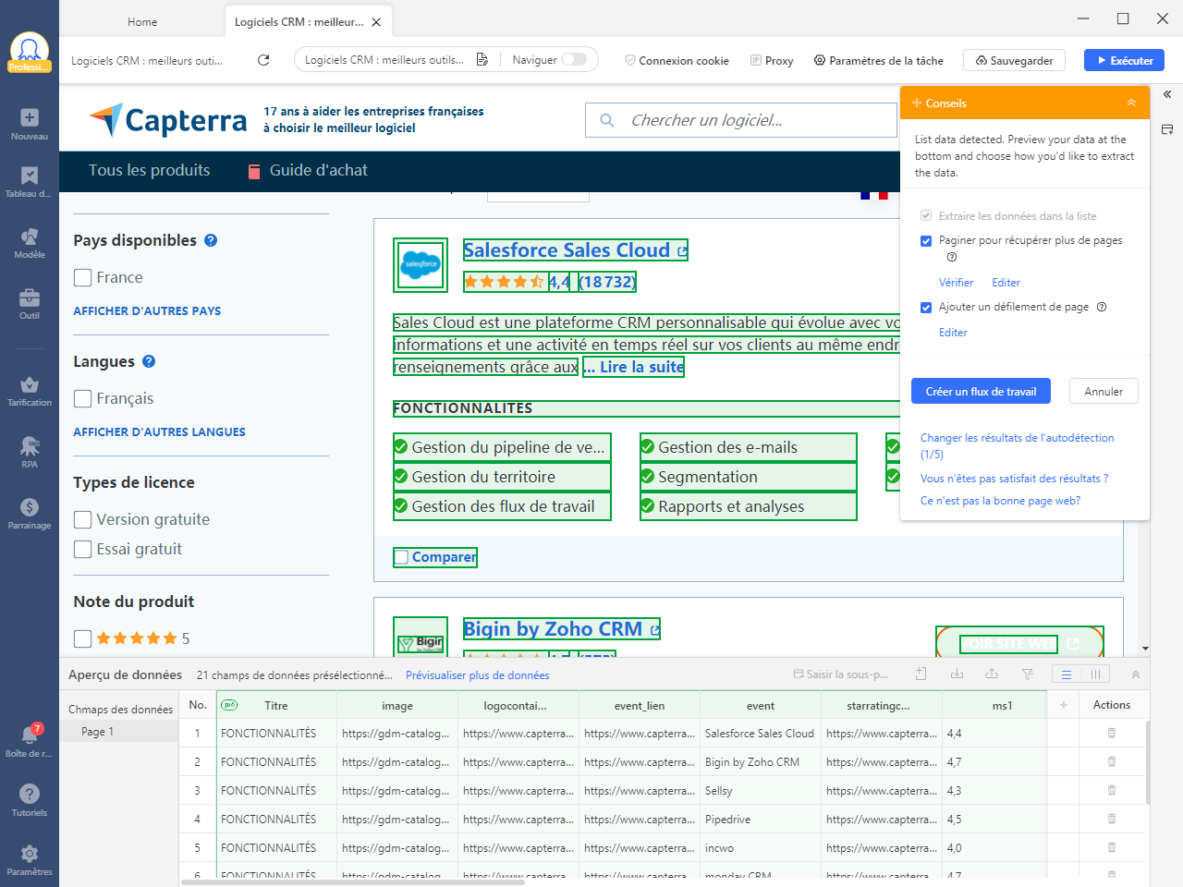Refresh the page with the reload icon

point(262,59)
